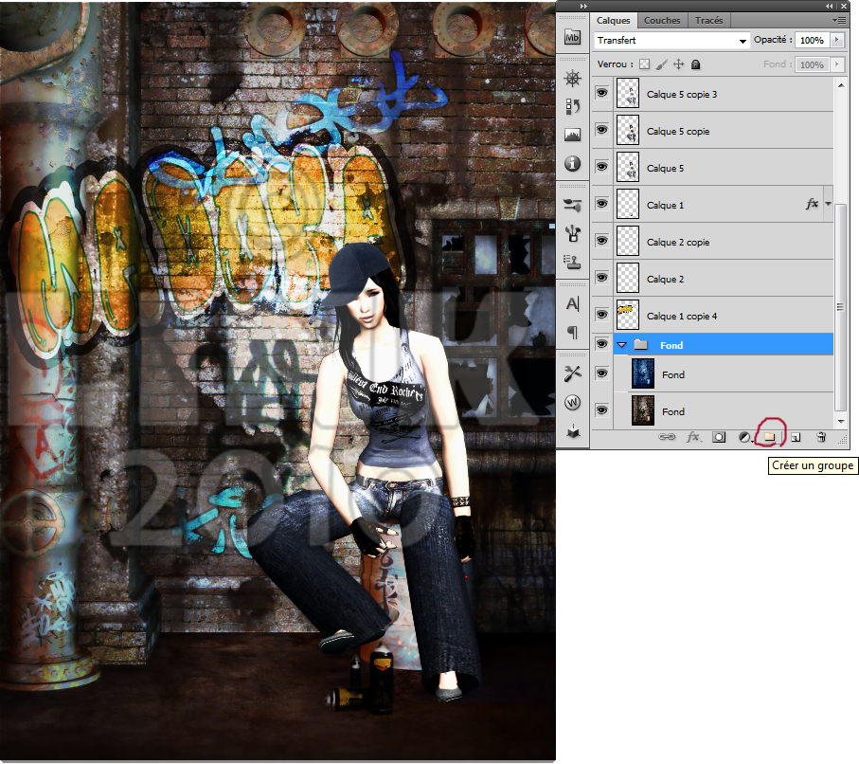Collapse the Fond group triangle
This screenshot has width=859, height=764.
pyautogui.click(x=622, y=345)
